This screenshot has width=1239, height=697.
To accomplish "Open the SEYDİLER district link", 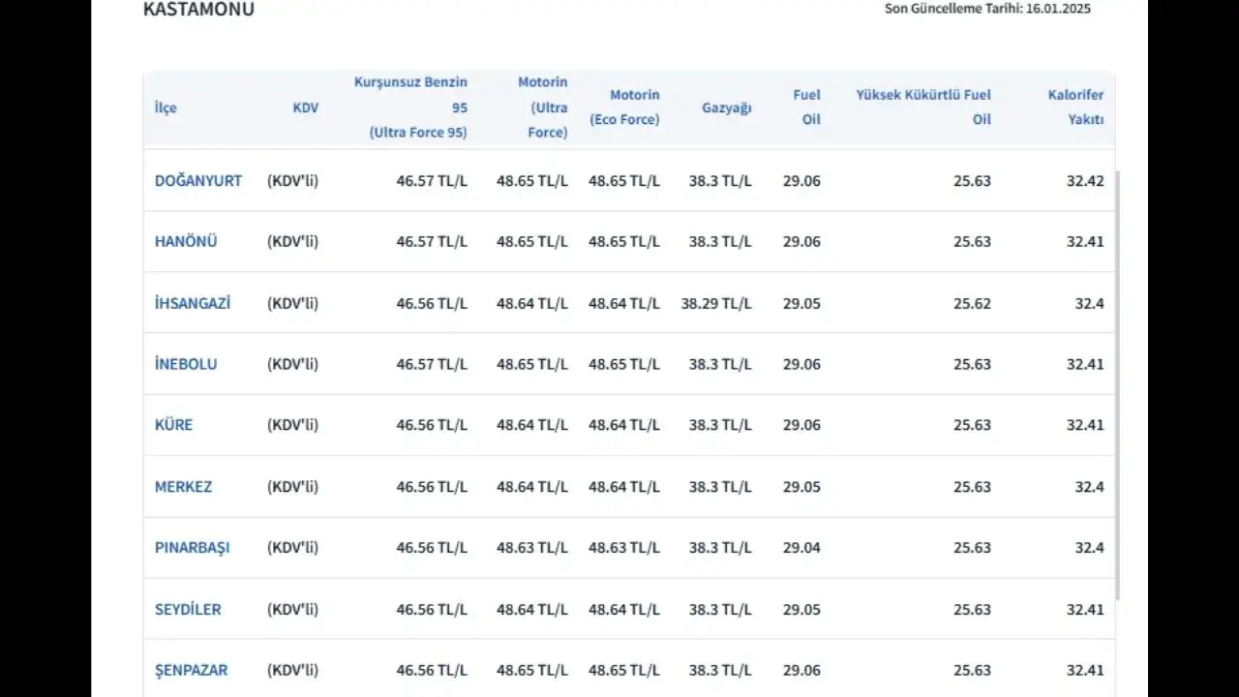I will (188, 610).
